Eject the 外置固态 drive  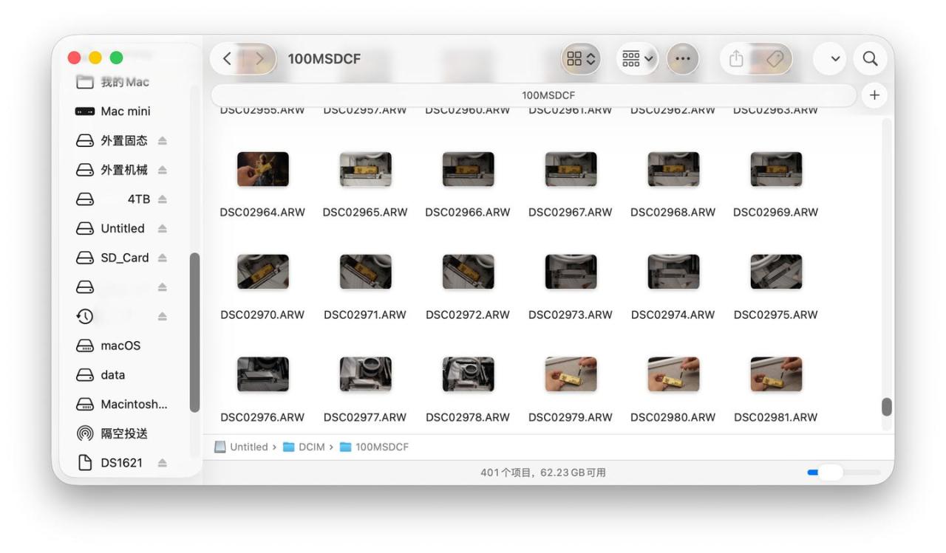(163, 141)
